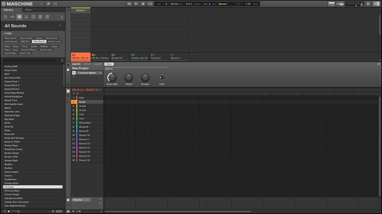Select the Piano / Keys type tag
The width and height of the screenshot is (382, 214).
point(11,50)
